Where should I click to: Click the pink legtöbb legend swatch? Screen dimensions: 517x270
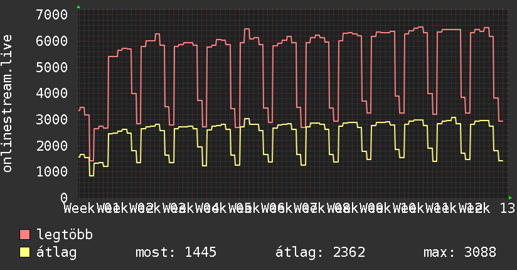click(x=24, y=234)
